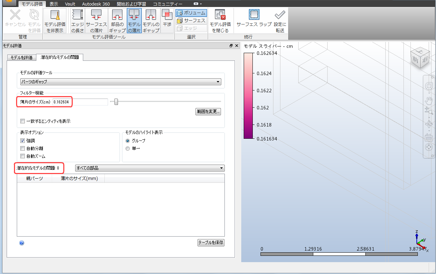Click the ViewCube 右 face
The image size is (436, 274).
point(424,59)
